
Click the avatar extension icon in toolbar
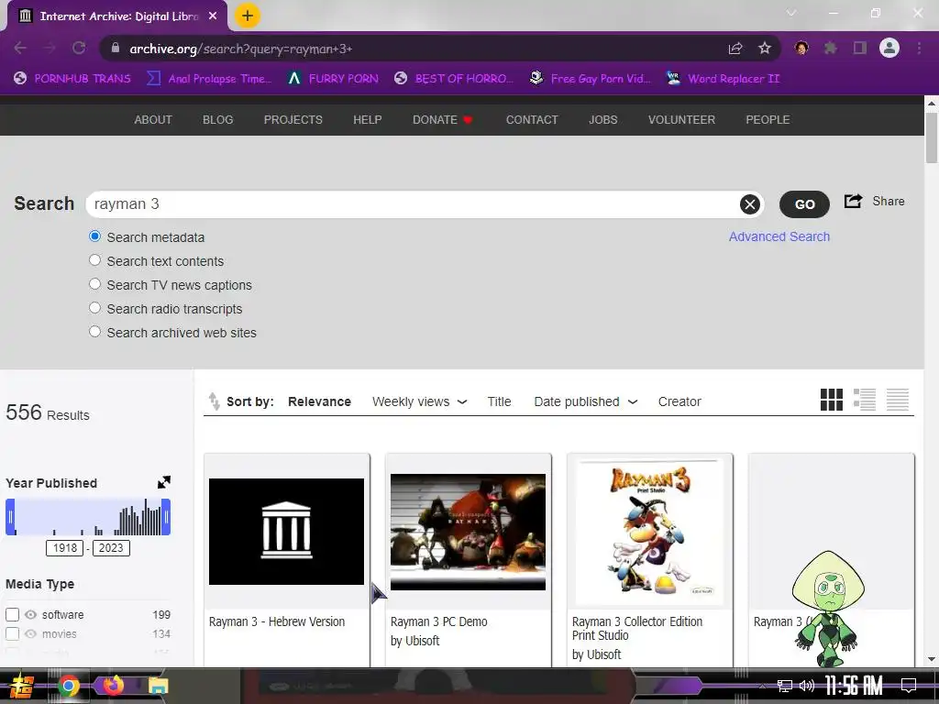(x=801, y=48)
